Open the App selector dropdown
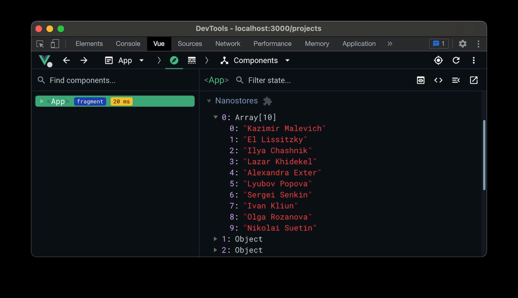Screen dimensions: 518x298 125,61
